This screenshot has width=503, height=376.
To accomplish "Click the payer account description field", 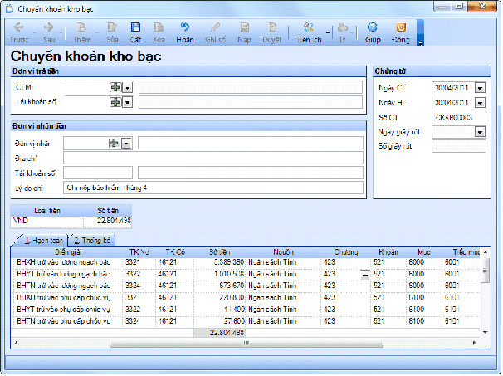I will pyautogui.click(x=251, y=102).
